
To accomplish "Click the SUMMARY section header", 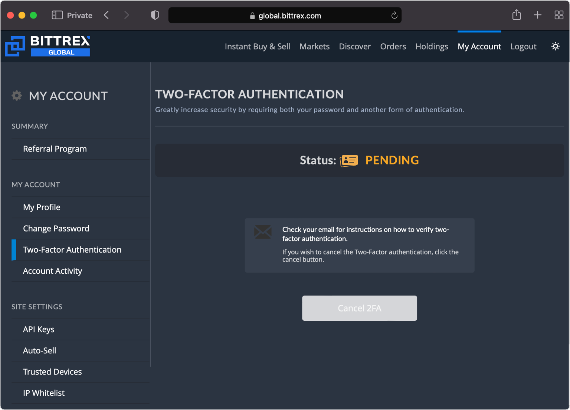I will 30,126.
